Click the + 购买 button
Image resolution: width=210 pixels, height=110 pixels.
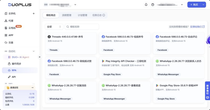pyautogui.click(x=194, y=4)
